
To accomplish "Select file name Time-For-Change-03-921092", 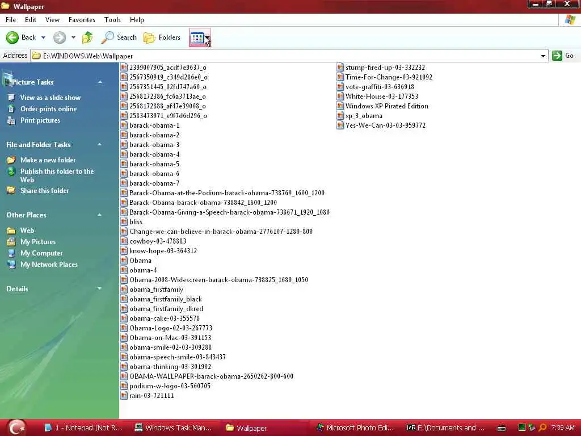I will point(389,77).
